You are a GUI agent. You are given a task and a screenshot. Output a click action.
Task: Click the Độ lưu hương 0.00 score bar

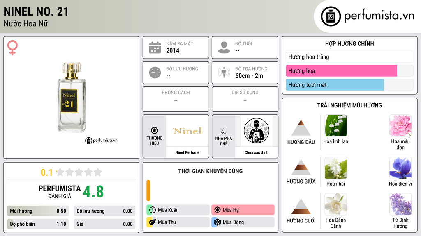coord(104,211)
